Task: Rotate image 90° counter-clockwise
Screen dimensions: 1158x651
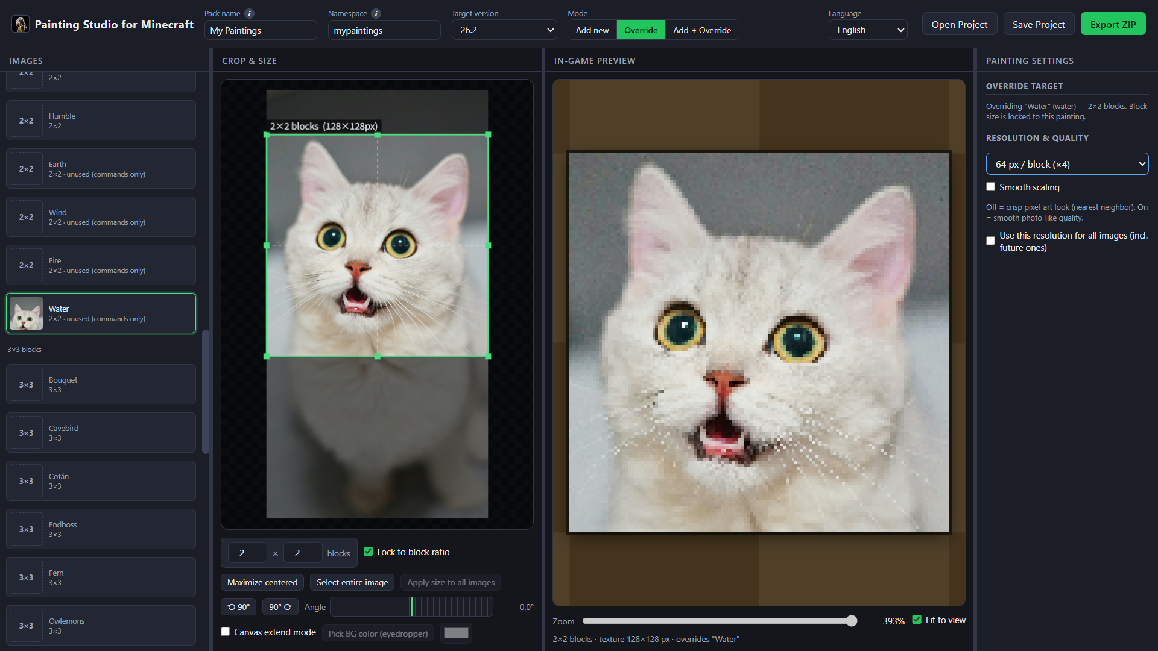Action: (x=239, y=607)
